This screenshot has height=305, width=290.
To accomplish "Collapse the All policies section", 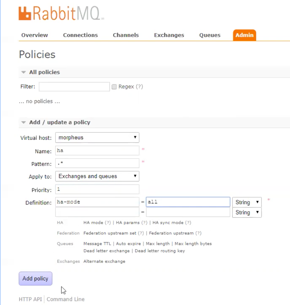I will 23,72.
